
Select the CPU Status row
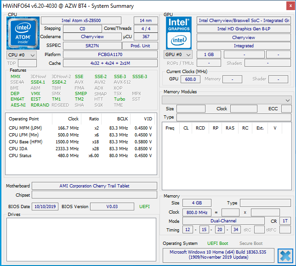click(80, 156)
